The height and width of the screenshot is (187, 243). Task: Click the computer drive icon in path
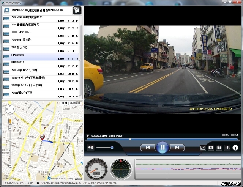[x=7, y=11]
